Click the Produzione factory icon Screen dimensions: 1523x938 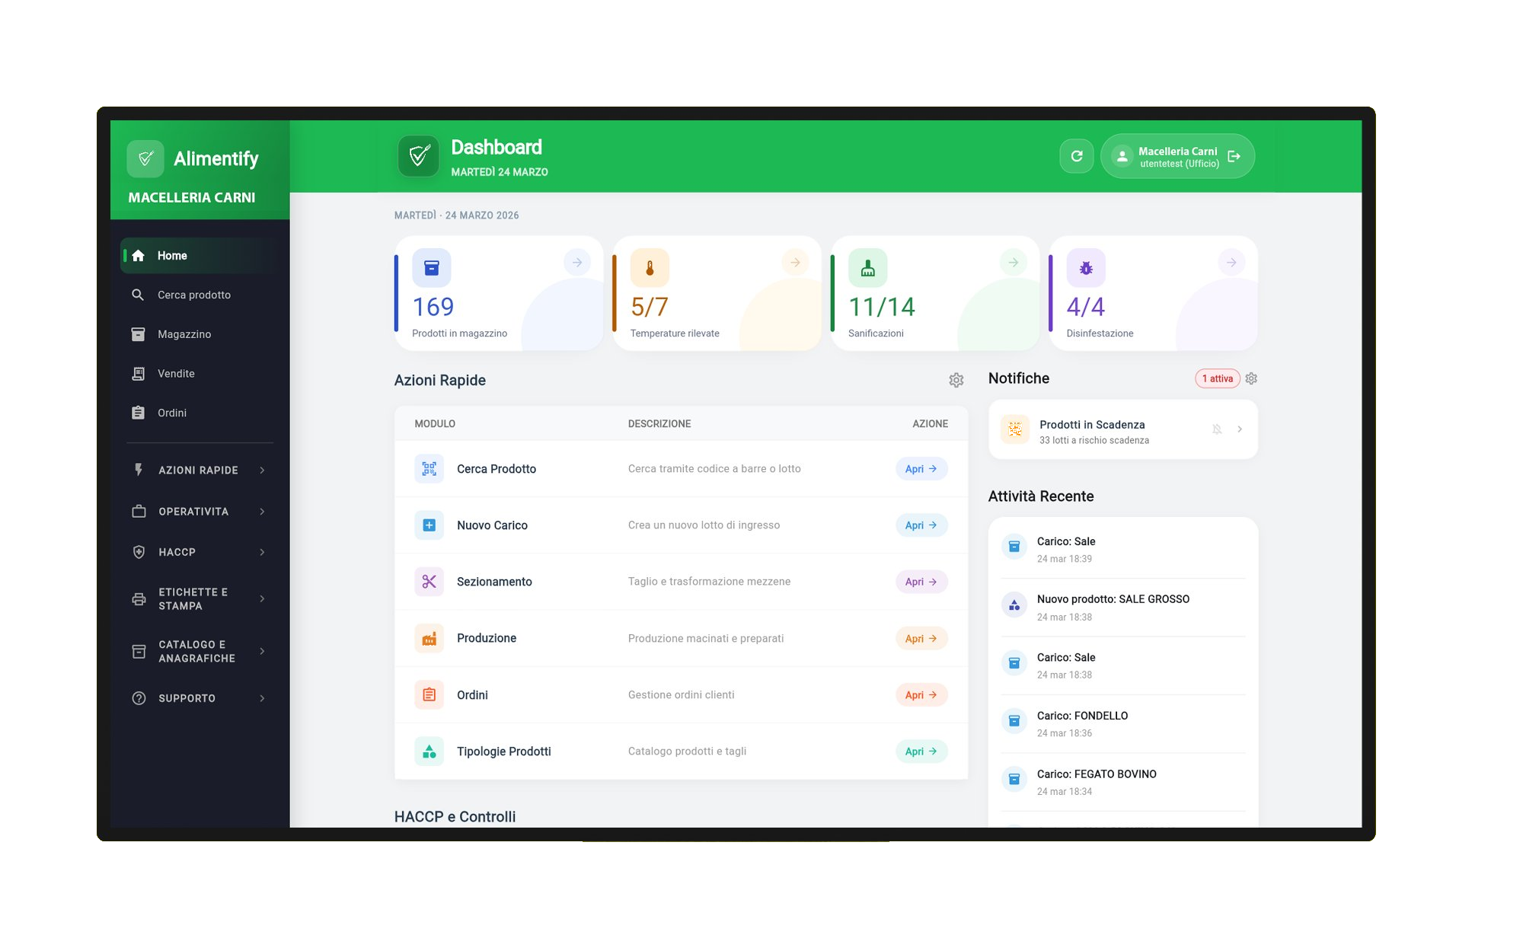[x=429, y=638]
